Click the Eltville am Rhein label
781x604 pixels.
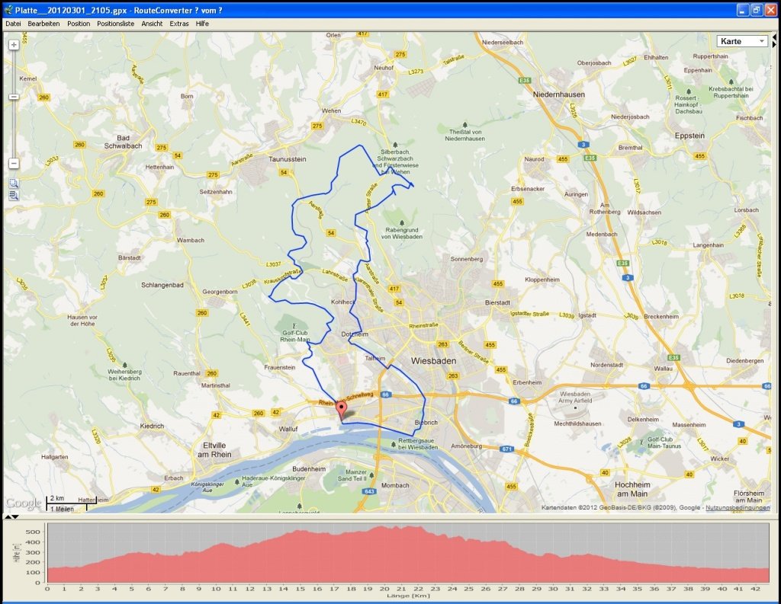(214, 450)
